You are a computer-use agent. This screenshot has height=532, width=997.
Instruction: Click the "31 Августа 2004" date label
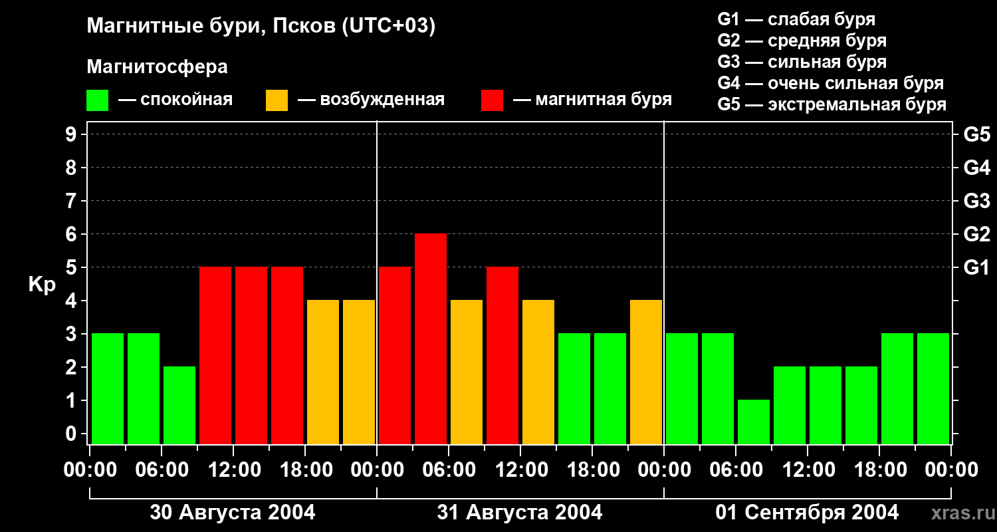coord(520,513)
